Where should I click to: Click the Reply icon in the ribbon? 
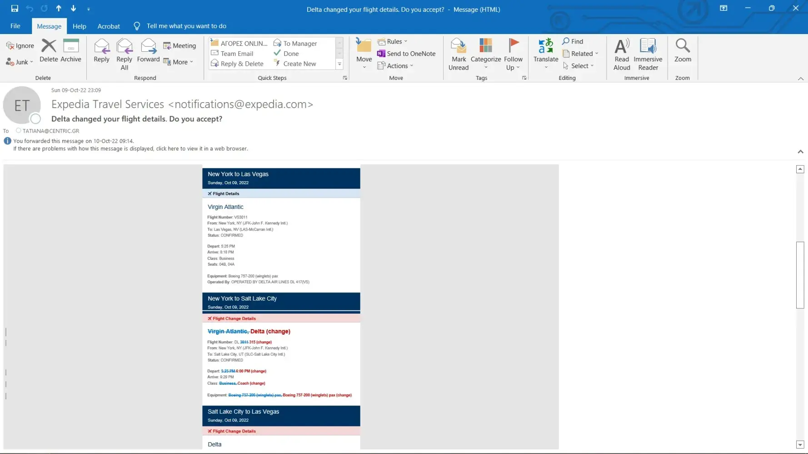101,50
